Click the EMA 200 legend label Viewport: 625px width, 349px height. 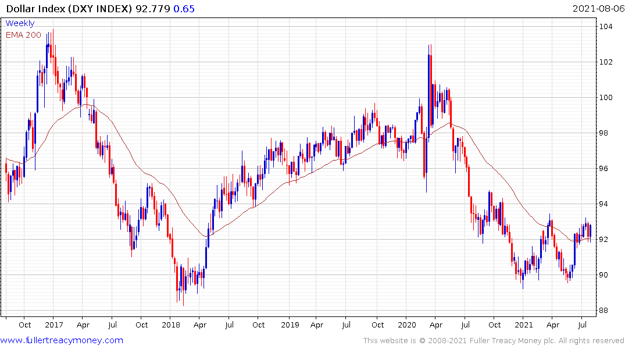(23, 35)
